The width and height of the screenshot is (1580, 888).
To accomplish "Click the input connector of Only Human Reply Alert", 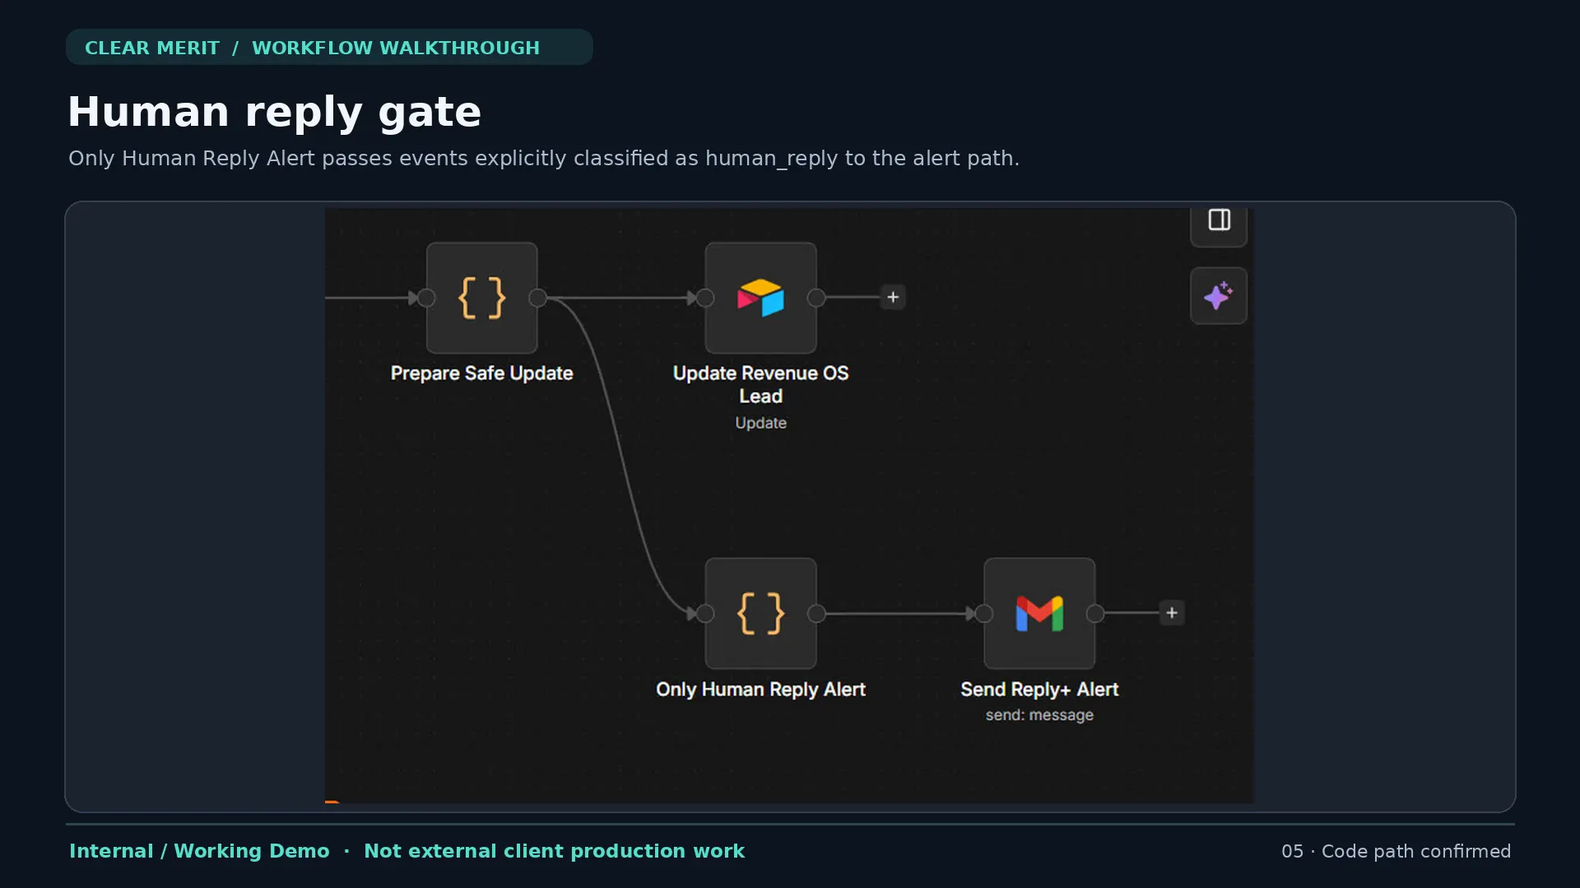I will click(x=705, y=613).
